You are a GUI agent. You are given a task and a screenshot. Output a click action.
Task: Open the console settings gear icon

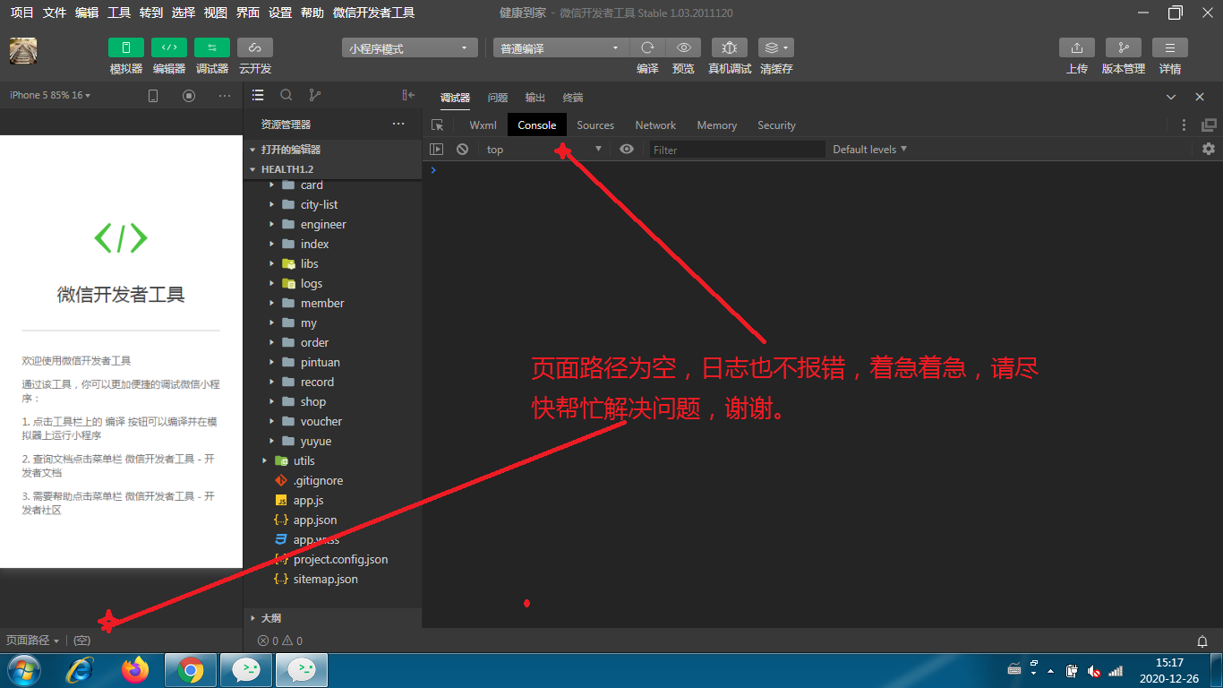1209,149
